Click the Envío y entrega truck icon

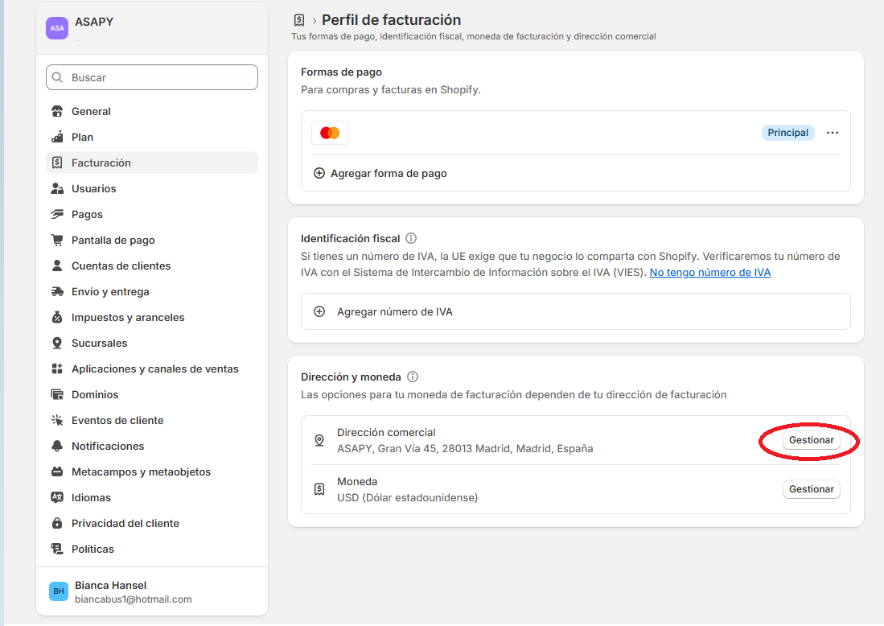pos(57,291)
